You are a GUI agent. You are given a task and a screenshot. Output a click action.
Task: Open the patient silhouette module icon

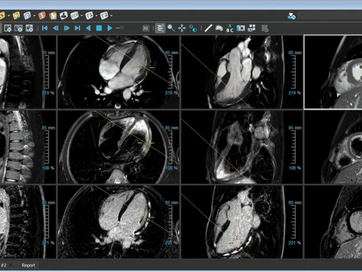[63, 15]
